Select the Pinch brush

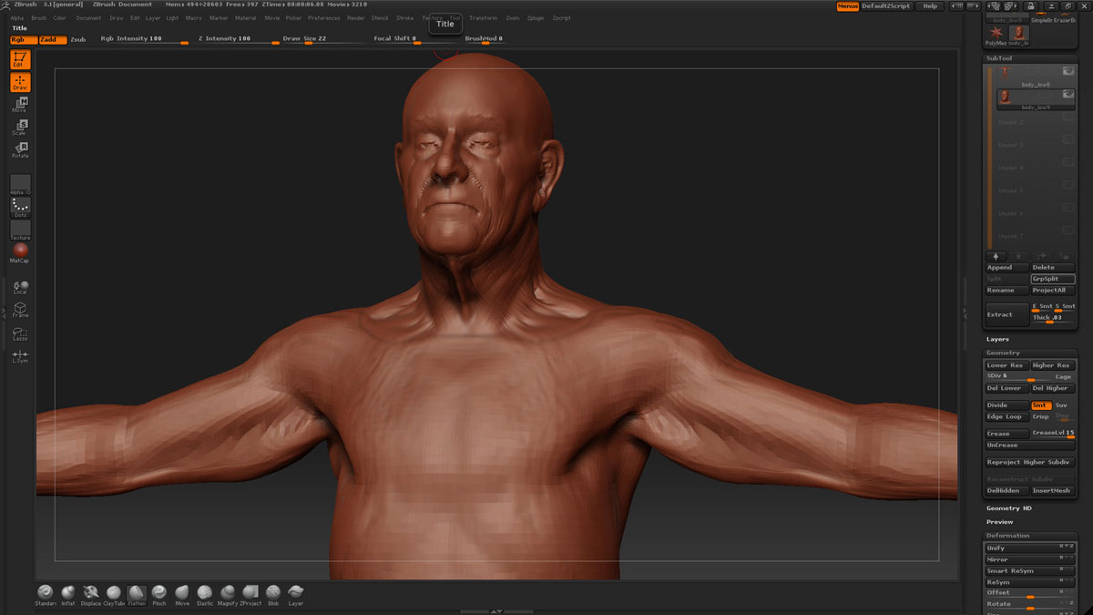point(159,594)
